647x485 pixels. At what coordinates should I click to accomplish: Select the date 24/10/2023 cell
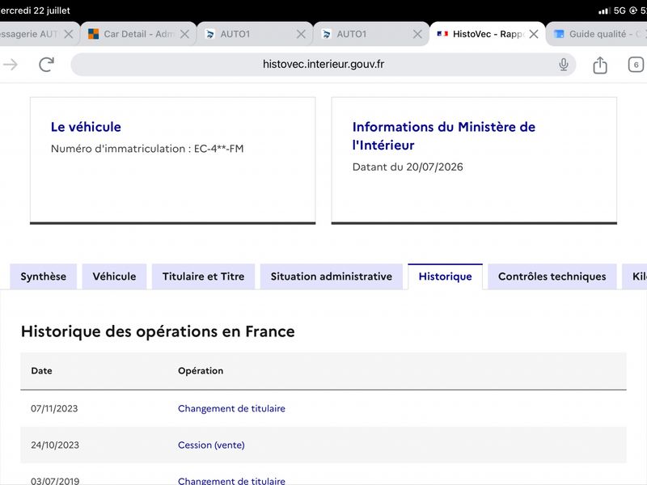tap(55, 445)
